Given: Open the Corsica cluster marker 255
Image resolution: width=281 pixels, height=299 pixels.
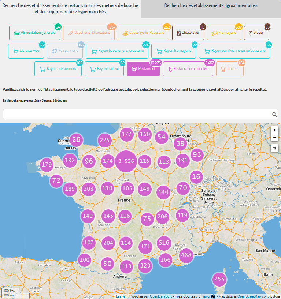Looking at the screenshot, I should (x=219, y=279).
